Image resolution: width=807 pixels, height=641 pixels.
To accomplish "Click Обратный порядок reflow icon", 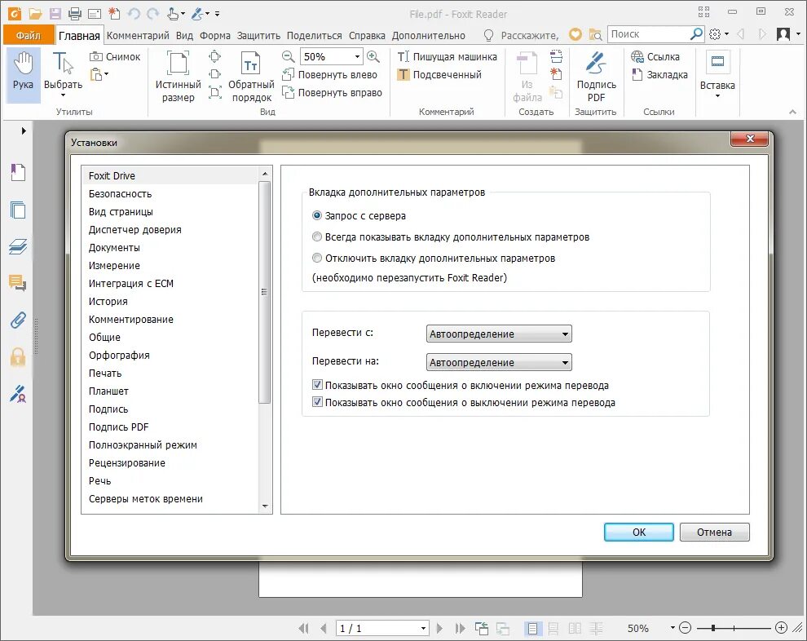I will (251, 76).
